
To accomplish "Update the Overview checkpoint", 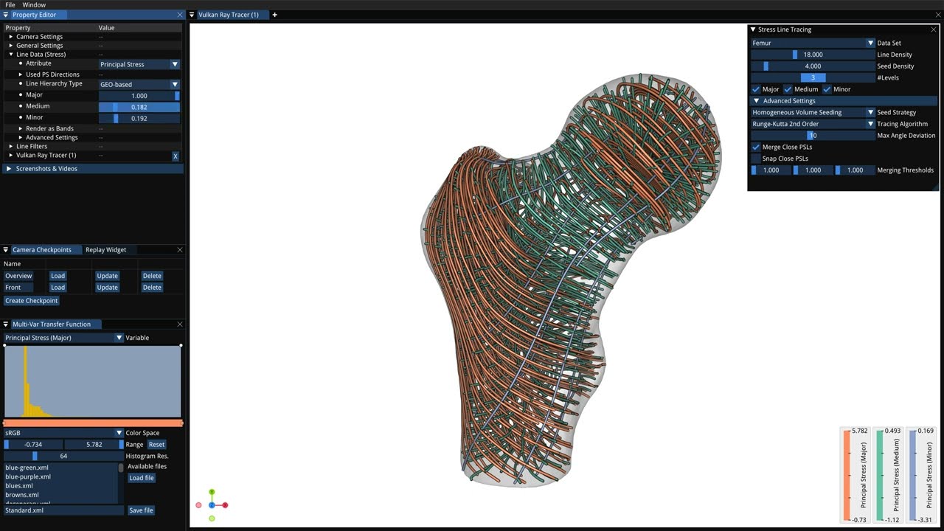I will (x=107, y=276).
